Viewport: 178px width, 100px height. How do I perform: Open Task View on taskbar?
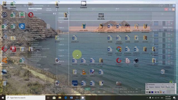coord(48,97)
